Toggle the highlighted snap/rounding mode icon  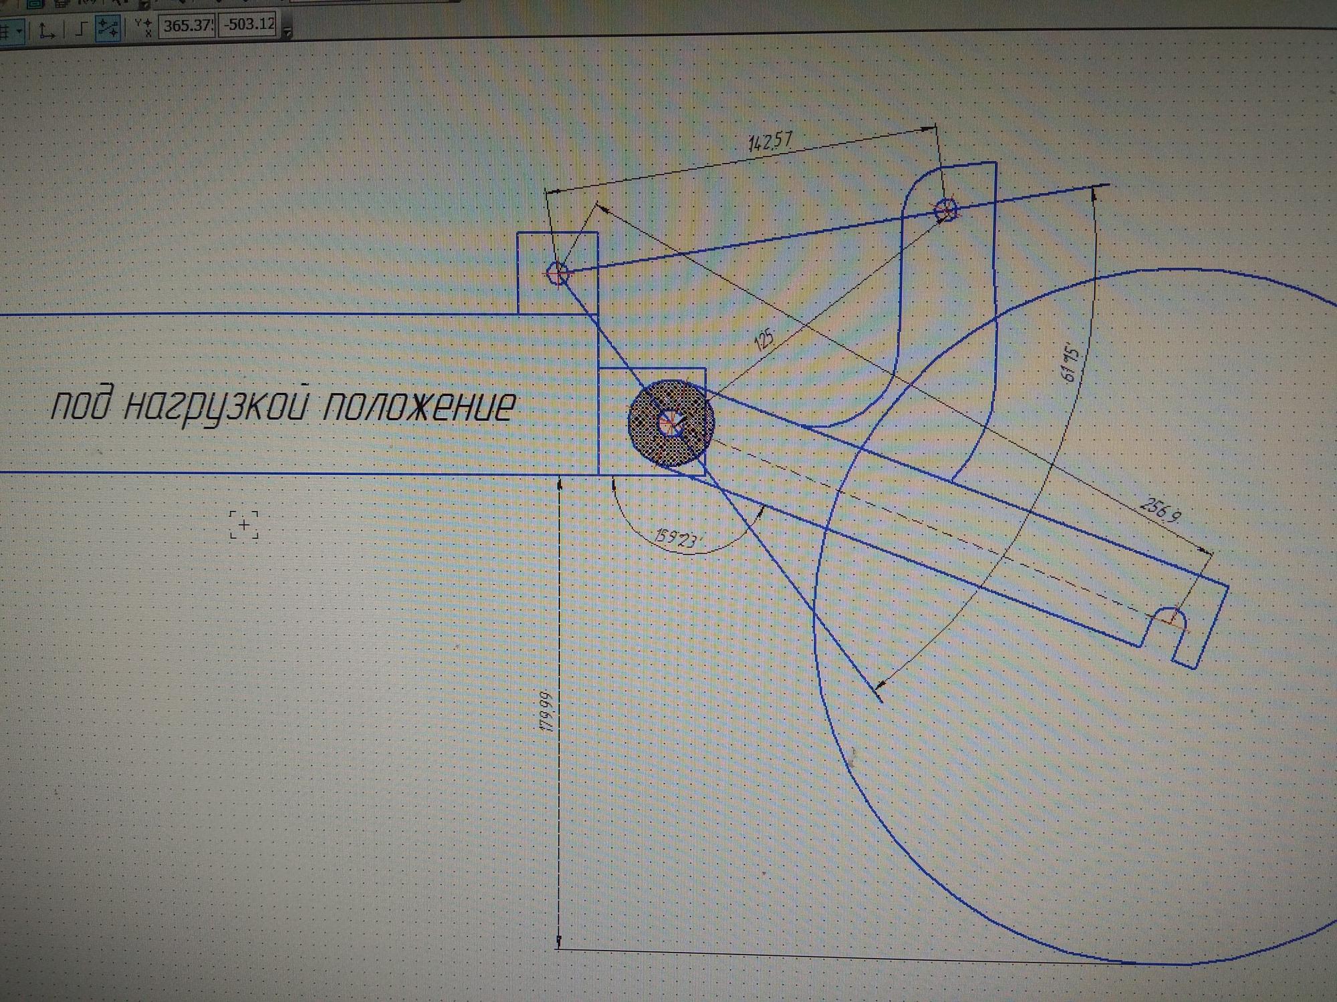click(x=108, y=28)
